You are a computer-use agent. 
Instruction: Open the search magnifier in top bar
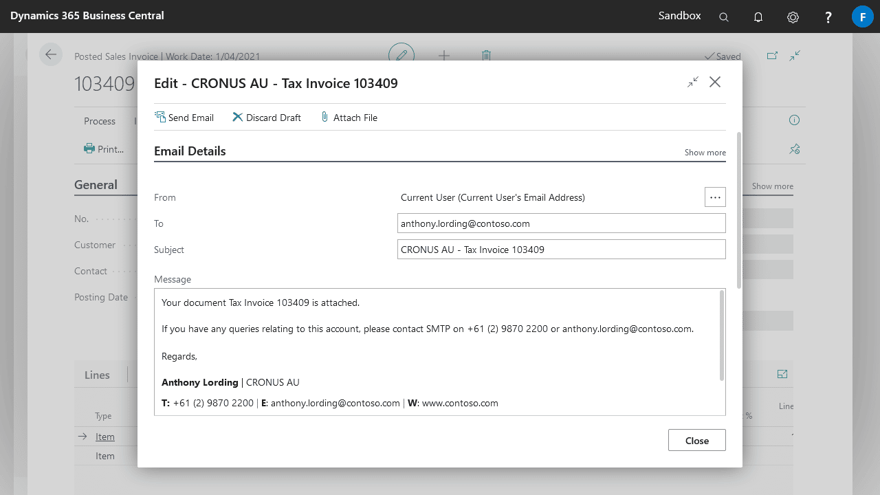(x=724, y=17)
